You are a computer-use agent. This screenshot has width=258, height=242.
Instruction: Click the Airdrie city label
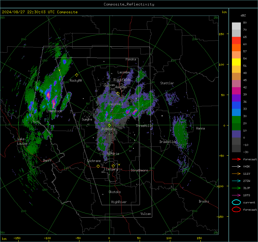(113, 154)
